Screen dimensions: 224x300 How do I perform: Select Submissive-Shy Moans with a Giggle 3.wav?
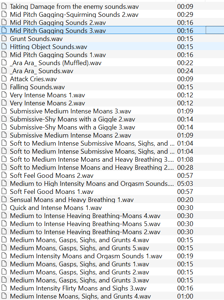point(72,127)
